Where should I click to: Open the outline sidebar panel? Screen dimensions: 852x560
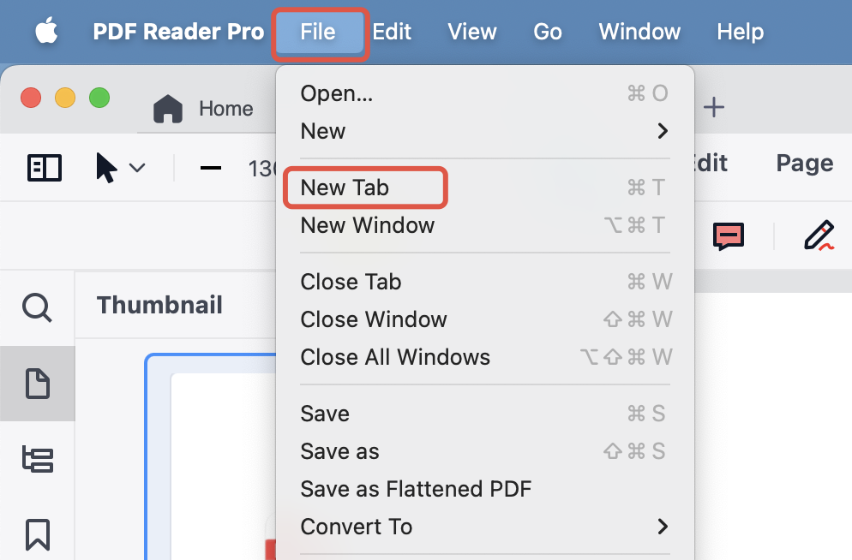[x=37, y=460]
